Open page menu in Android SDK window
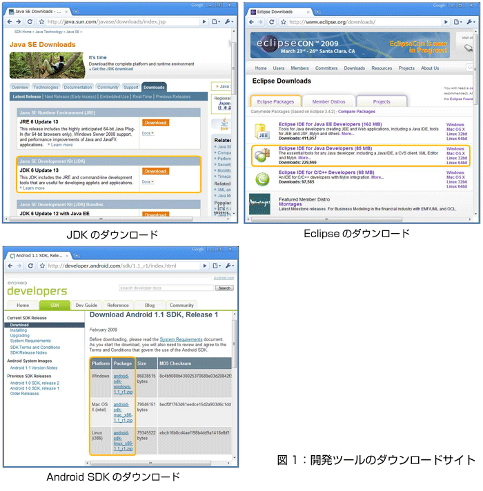This screenshot has width=483, height=491. coord(217,265)
